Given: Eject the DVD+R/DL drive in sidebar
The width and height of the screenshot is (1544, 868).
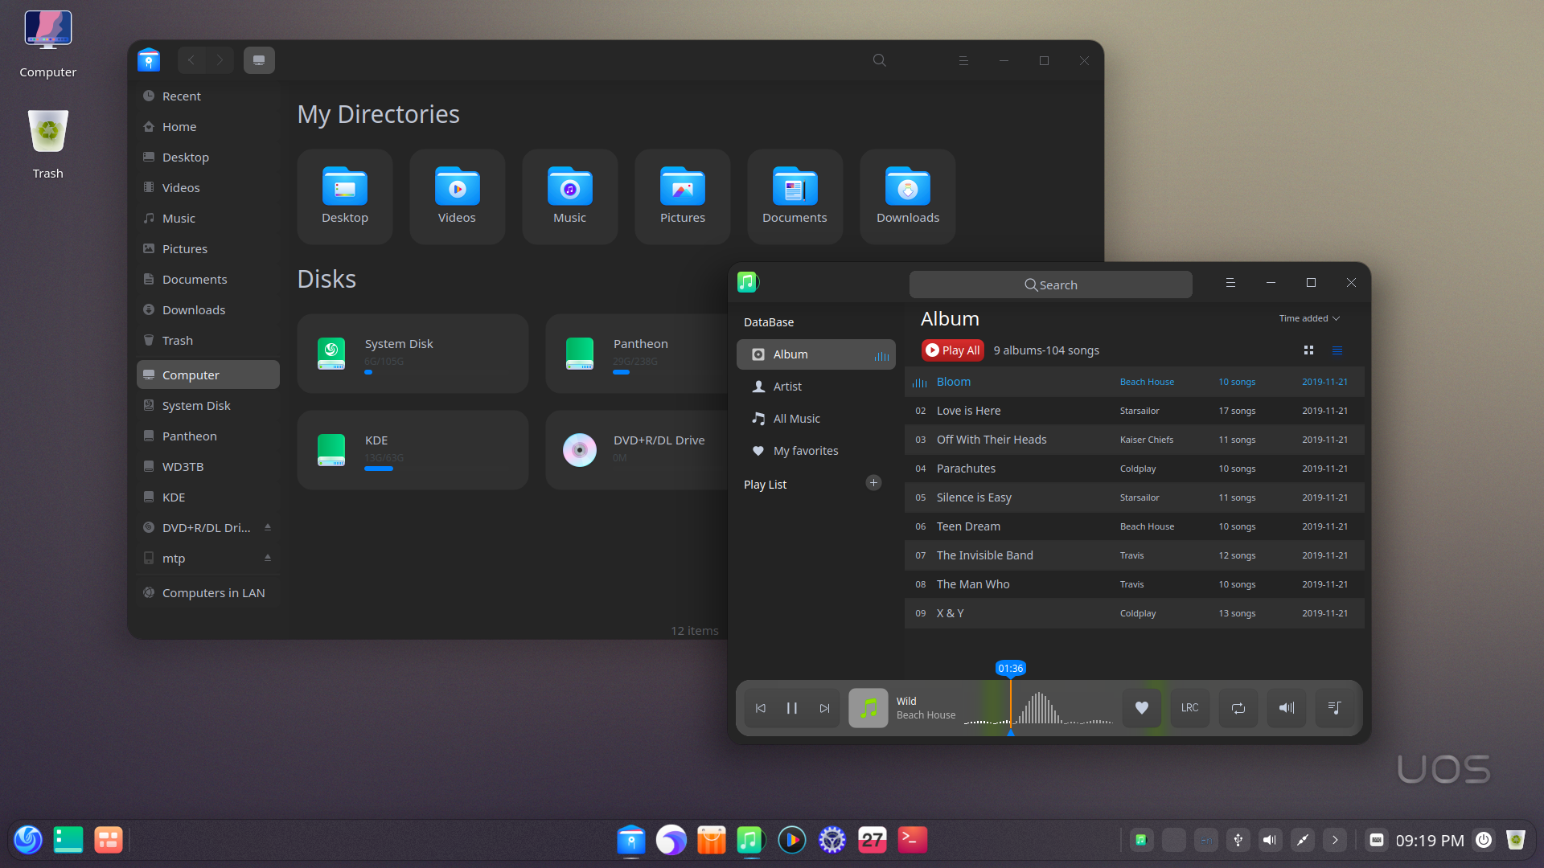Looking at the screenshot, I should (268, 527).
